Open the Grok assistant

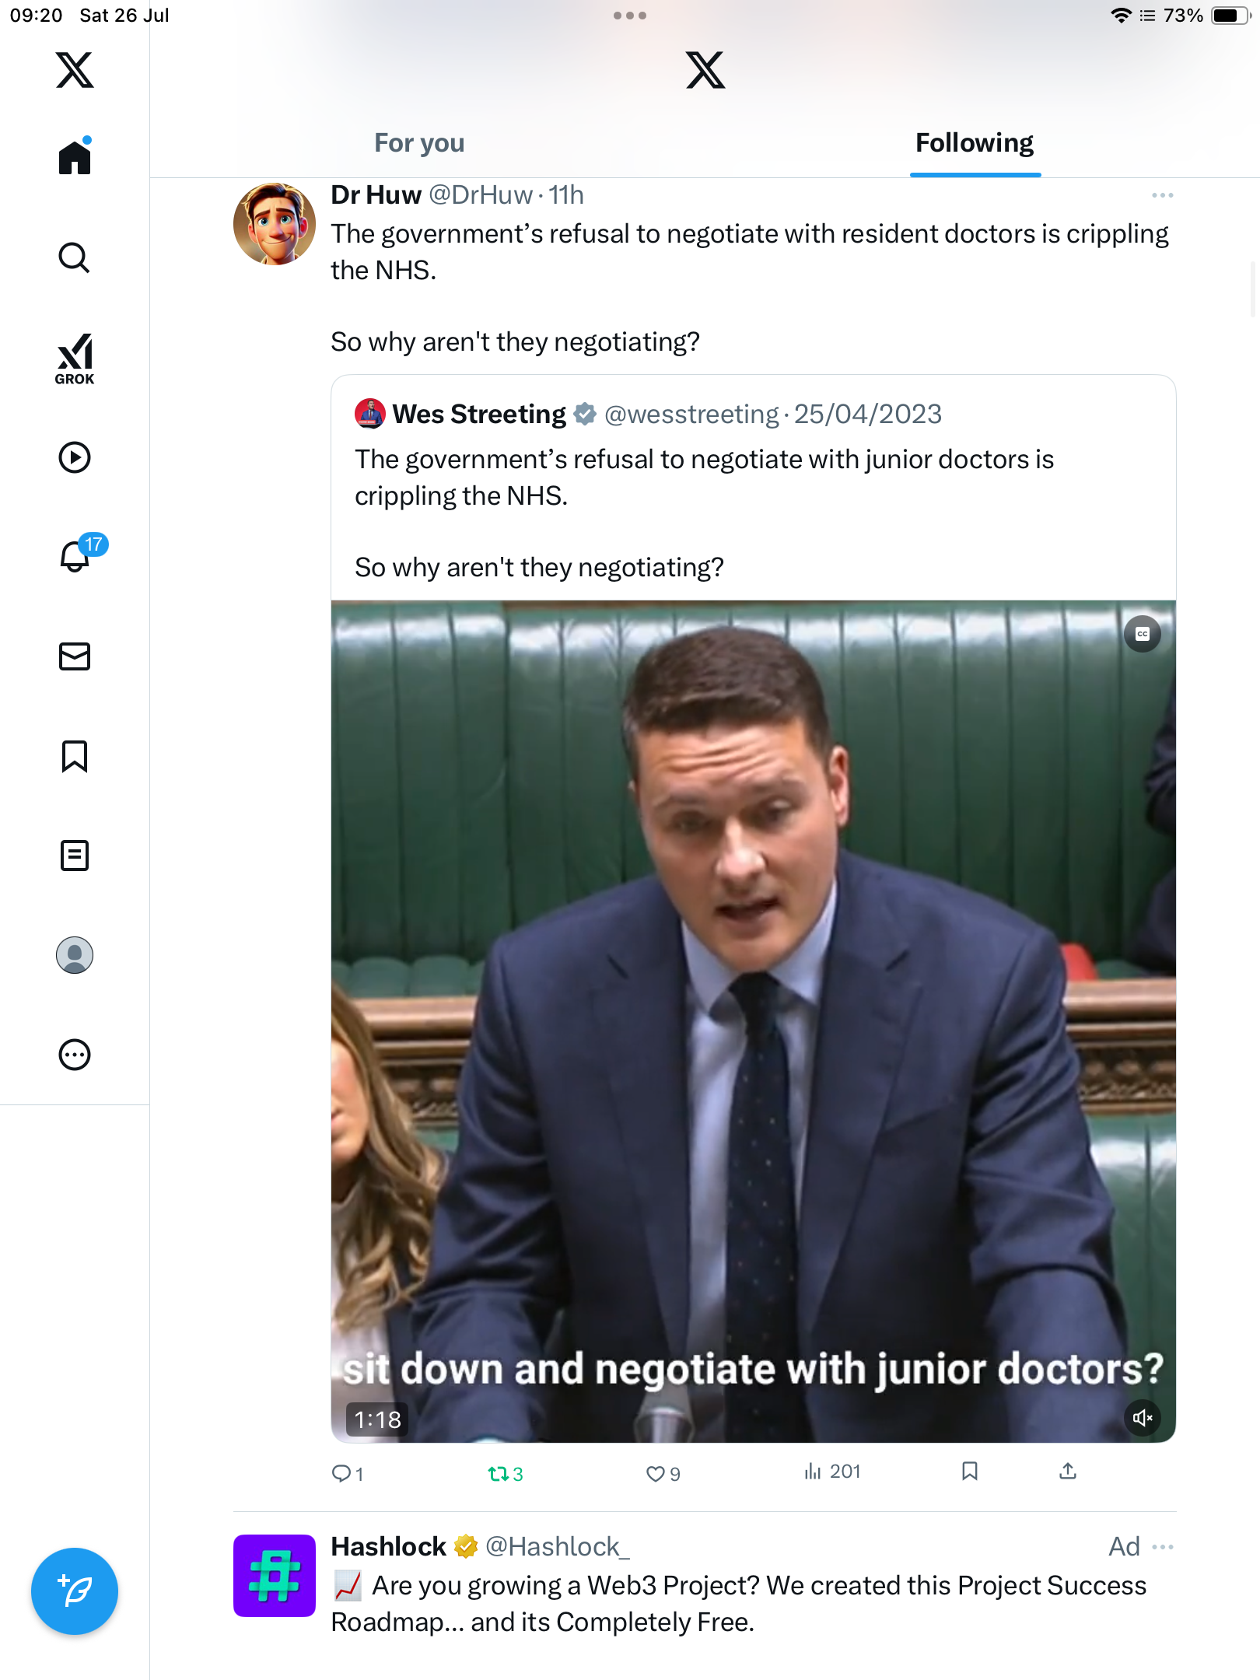(x=75, y=359)
